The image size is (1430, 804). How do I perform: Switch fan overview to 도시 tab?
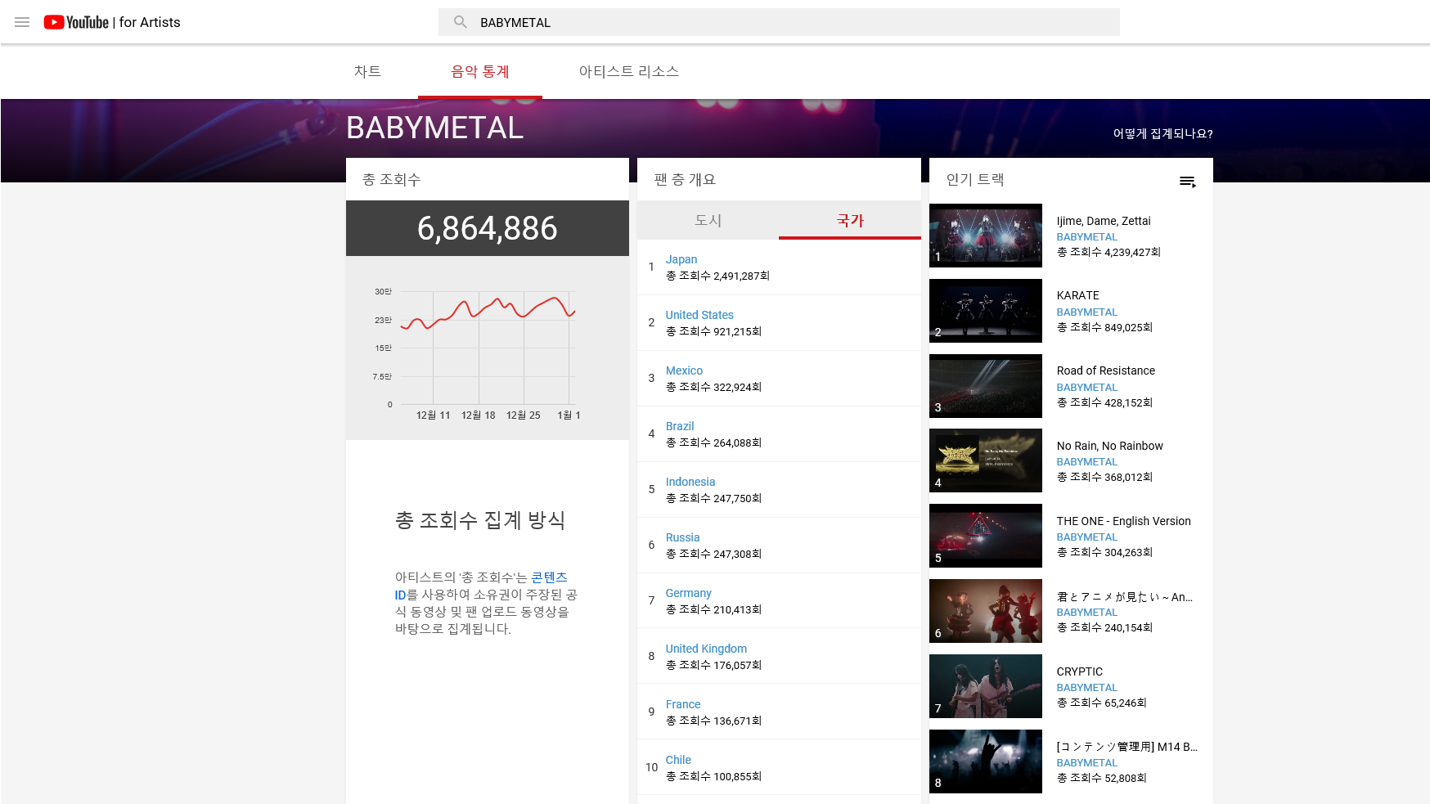point(708,220)
